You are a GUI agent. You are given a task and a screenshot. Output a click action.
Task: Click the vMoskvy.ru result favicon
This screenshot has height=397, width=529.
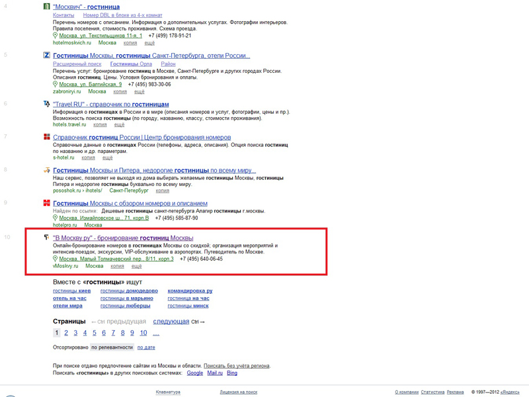tap(47, 238)
